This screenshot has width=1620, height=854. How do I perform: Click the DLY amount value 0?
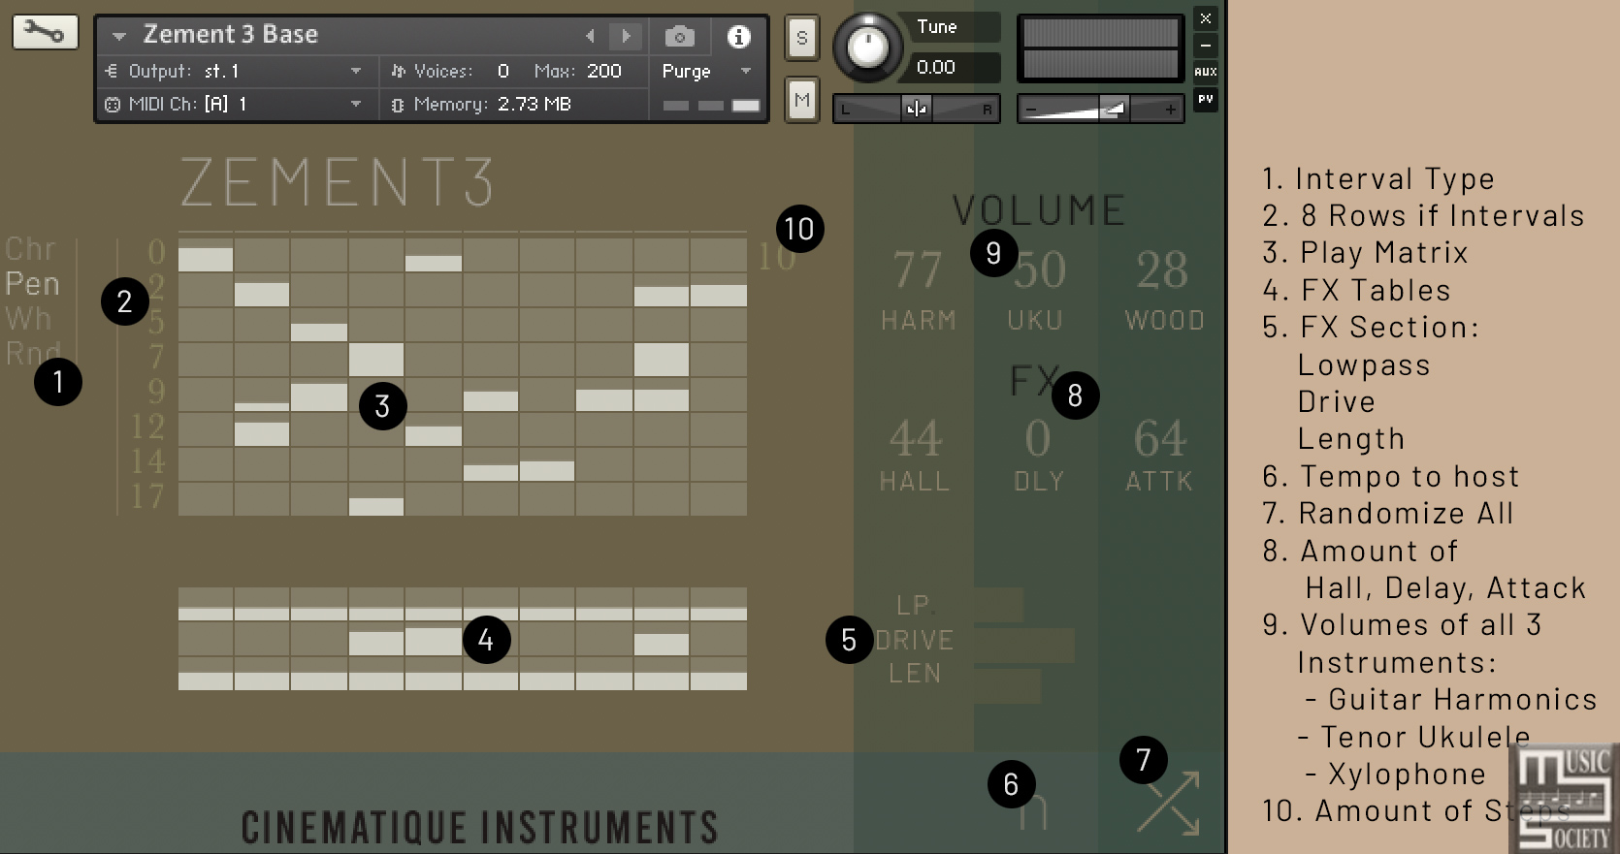coord(1038,439)
